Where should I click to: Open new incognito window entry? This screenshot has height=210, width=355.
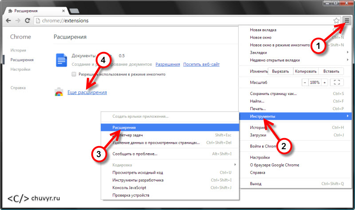(x=295, y=45)
